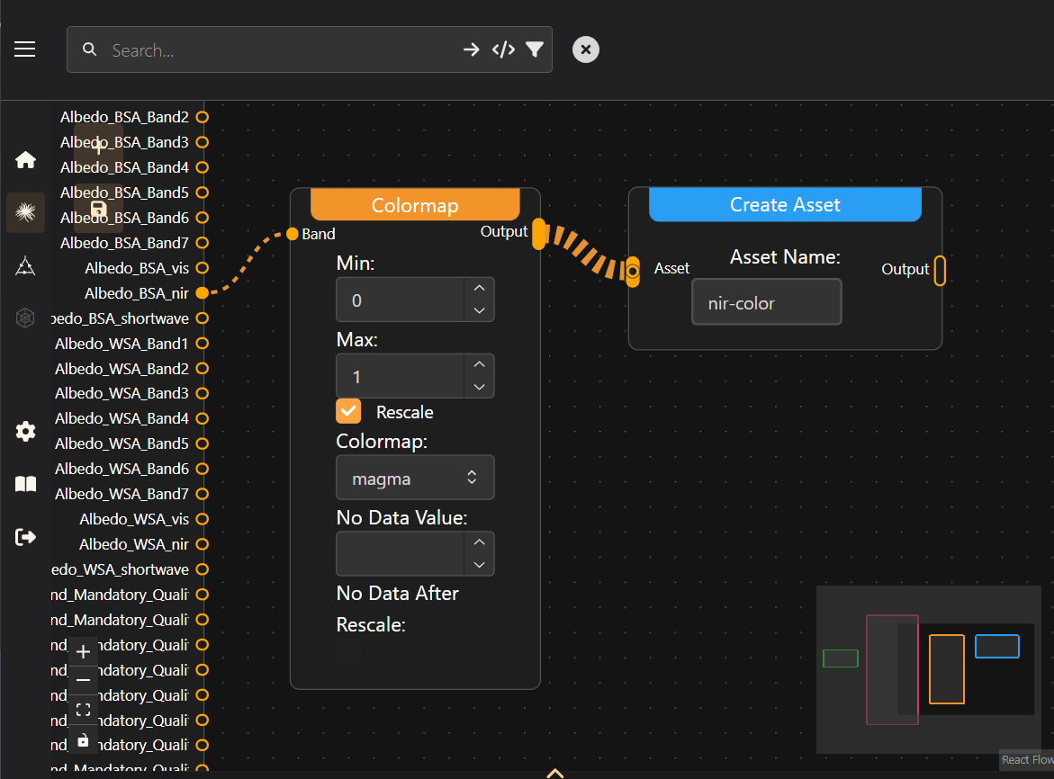1054x779 pixels.
Task: Click the code brackets icon in search bar
Action: (503, 49)
